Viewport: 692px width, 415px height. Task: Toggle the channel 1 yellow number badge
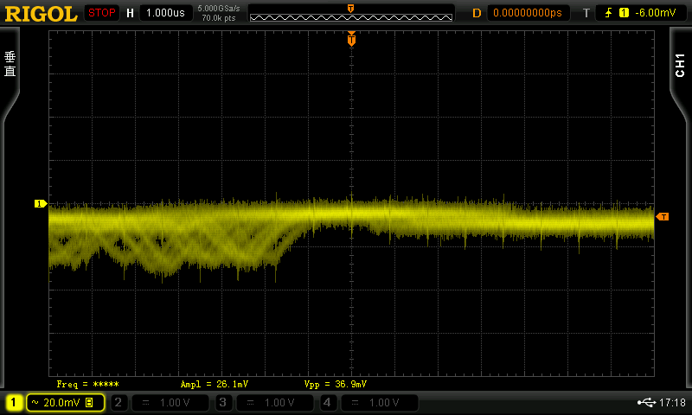(x=14, y=402)
